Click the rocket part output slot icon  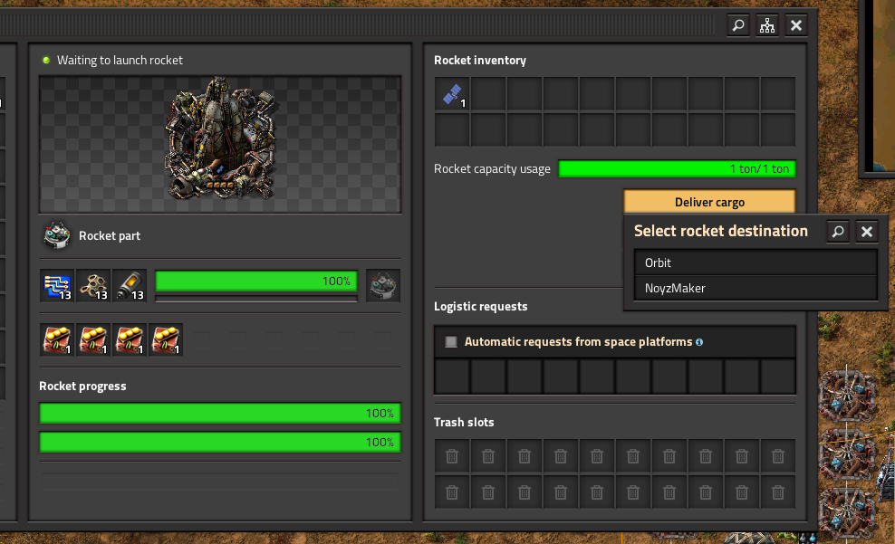coord(383,285)
